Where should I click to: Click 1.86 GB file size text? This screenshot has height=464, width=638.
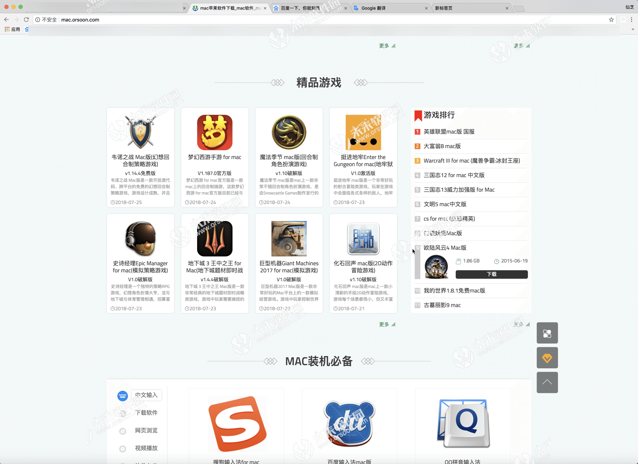point(471,261)
